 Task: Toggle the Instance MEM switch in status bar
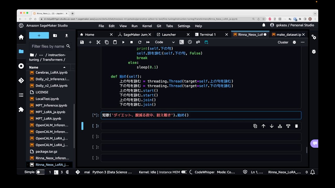pyautogui.click(x=184, y=172)
